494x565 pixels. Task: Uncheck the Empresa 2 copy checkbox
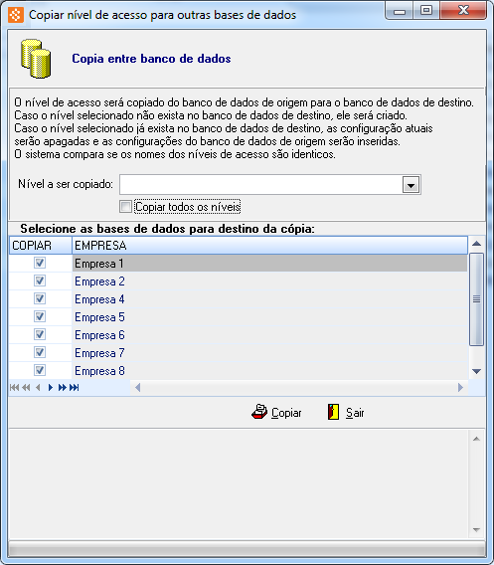40,281
